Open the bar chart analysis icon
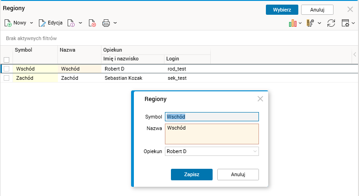Screen dimensions: 359x196 coord(292,23)
